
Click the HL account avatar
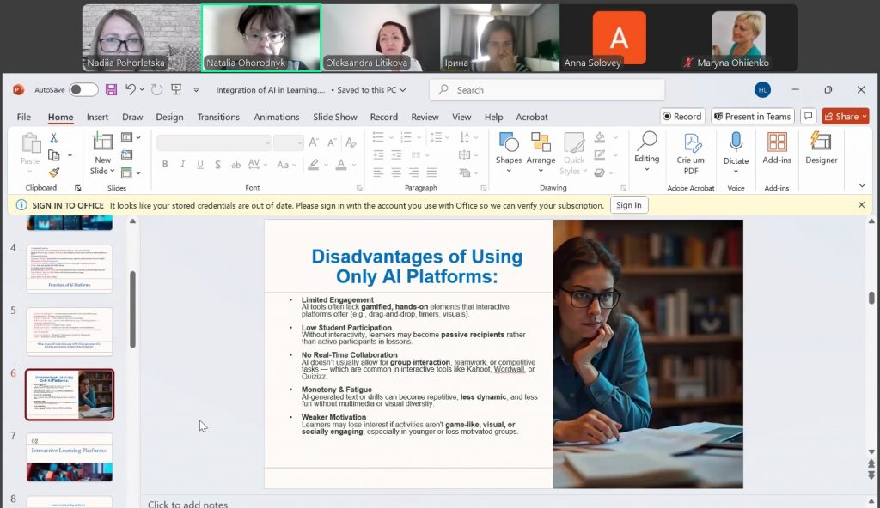pyautogui.click(x=762, y=90)
